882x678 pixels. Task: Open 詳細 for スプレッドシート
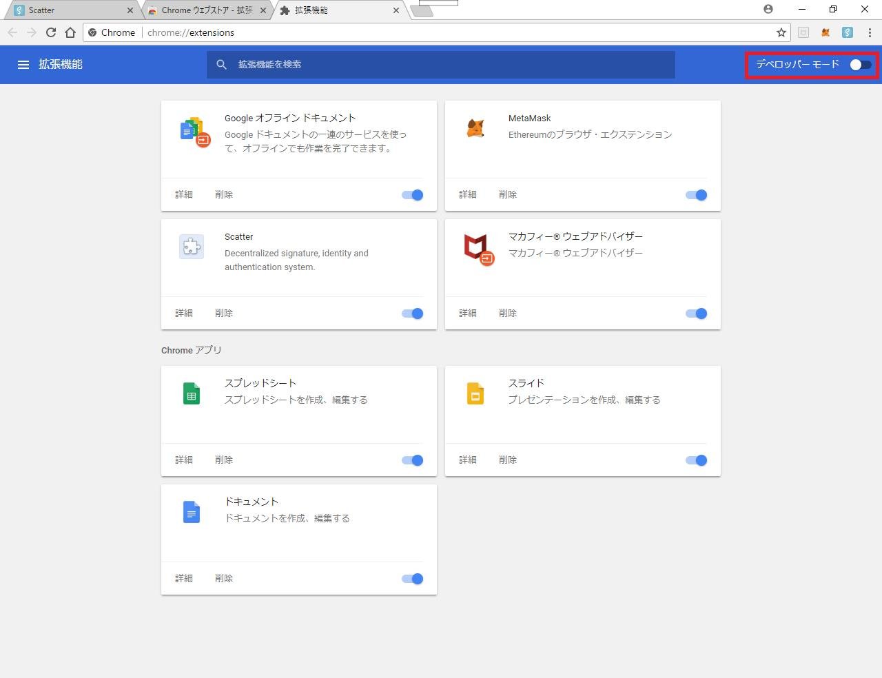(184, 460)
